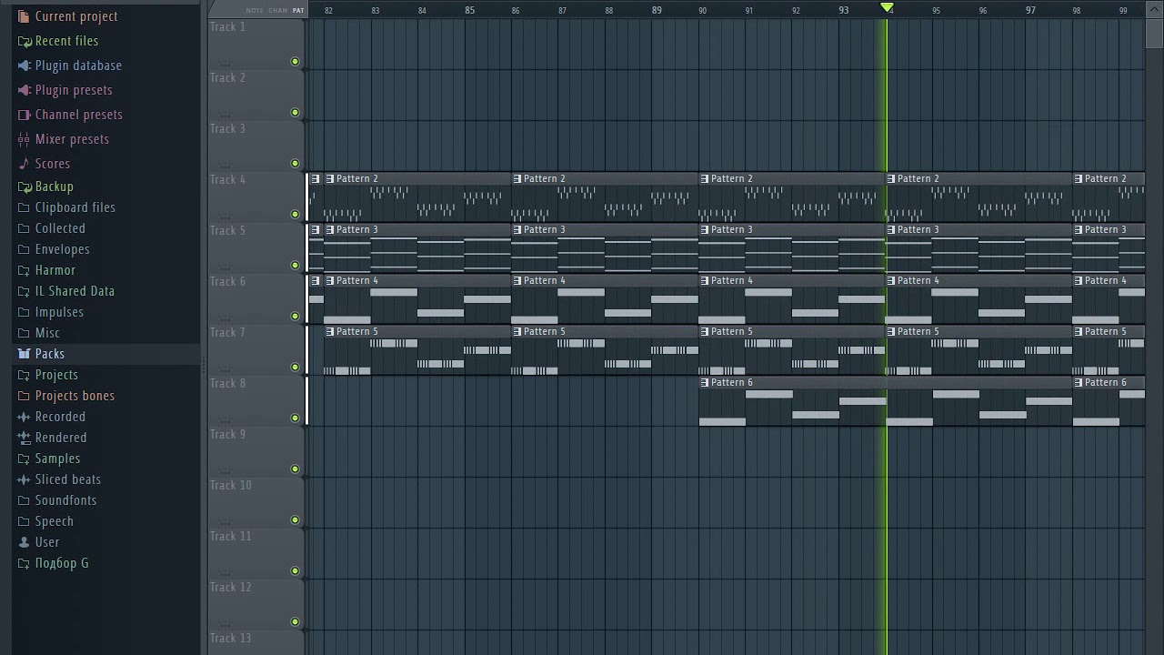Image resolution: width=1164 pixels, height=655 pixels.
Task: Click the Plugin database icon
Action: [x=24, y=65]
